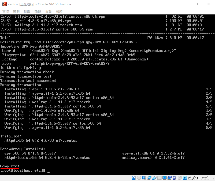Open the 设备 menu
The image size is (215, 181).
(48, 11)
